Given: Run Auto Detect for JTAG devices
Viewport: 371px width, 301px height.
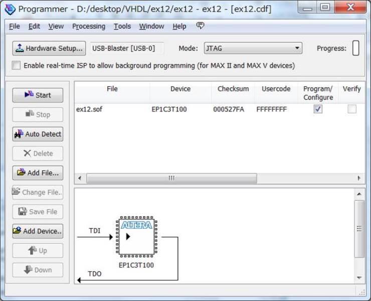Looking at the screenshot, I should (x=38, y=134).
